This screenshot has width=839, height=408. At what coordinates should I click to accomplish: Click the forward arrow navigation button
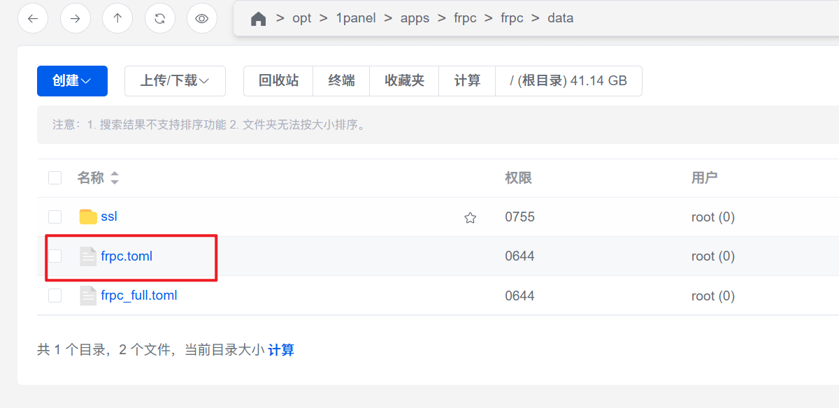point(75,19)
